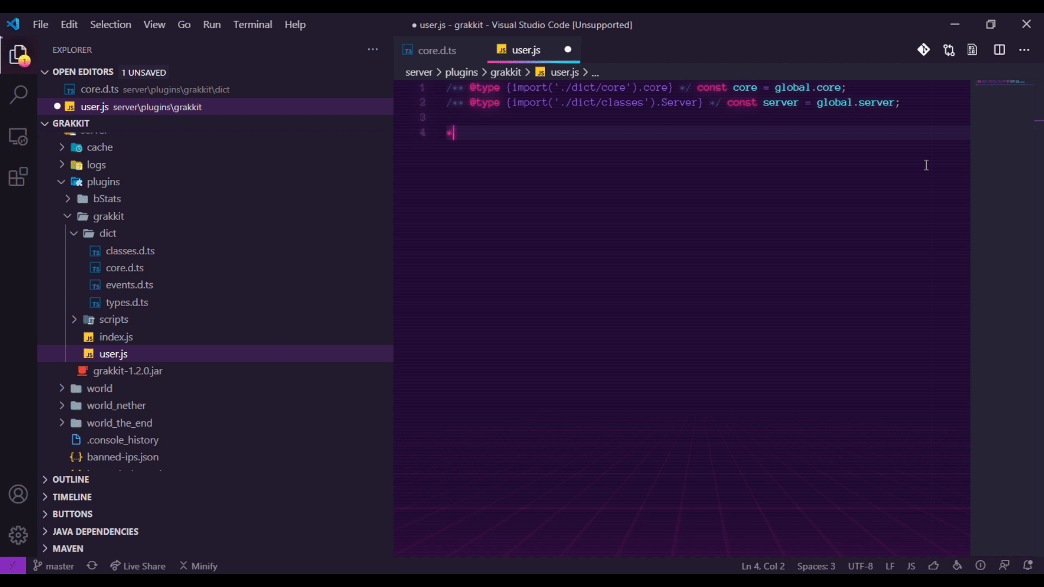This screenshot has width=1044, height=587.
Task: Open the Terminal menu in menu bar
Action: 252,24
